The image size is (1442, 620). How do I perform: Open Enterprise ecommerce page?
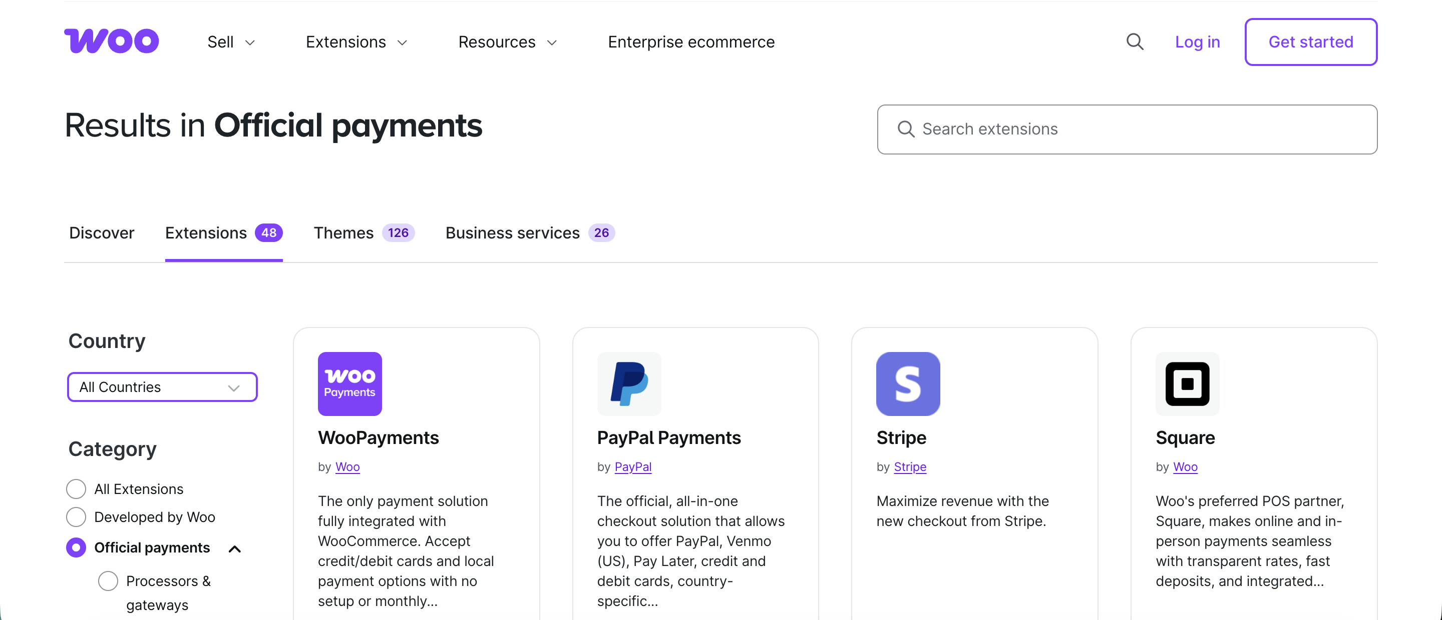pyautogui.click(x=691, y=42)
